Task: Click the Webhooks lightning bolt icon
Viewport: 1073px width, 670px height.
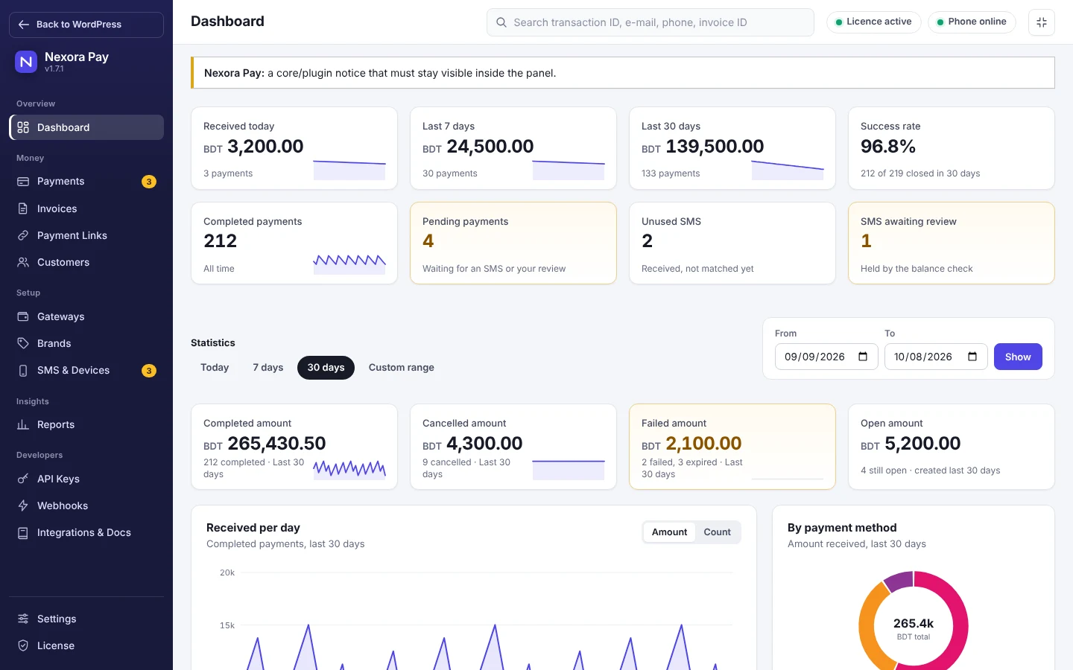Action: [23, 505]
